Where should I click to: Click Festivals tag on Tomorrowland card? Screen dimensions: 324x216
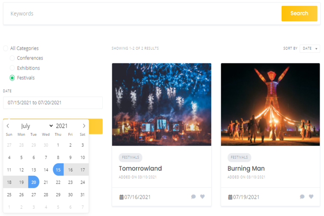130,158
